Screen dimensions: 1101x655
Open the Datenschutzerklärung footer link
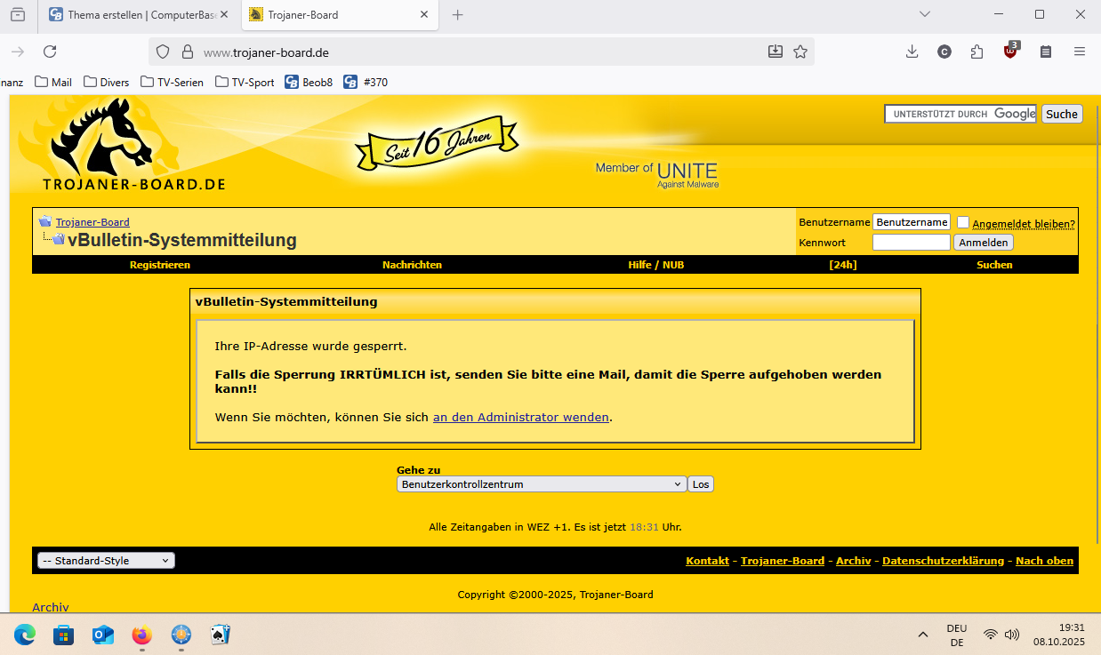(x=943, y=561)
